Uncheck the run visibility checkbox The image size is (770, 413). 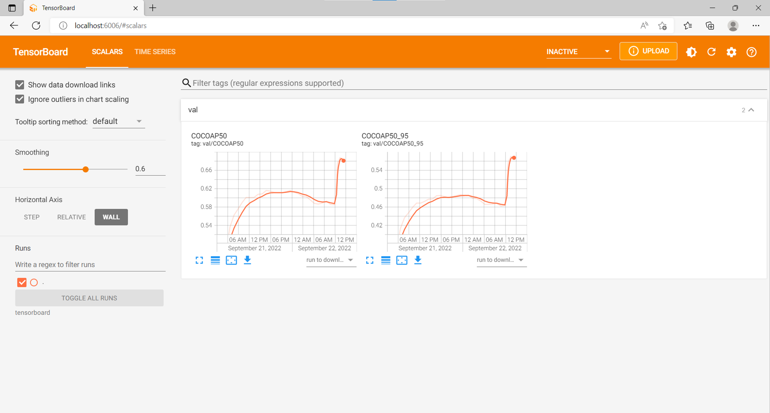[22, 282]
